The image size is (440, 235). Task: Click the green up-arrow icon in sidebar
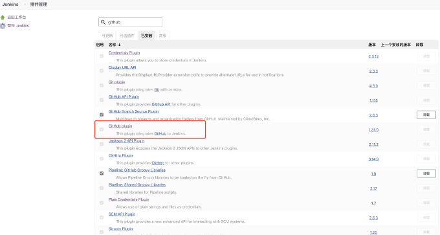[x=3, y=17]
